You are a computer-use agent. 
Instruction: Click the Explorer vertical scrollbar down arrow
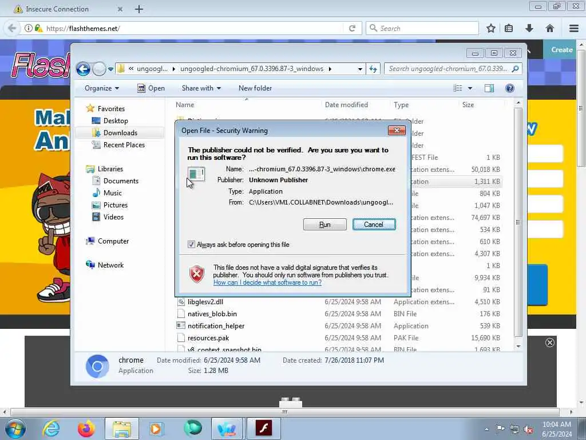pos(518,347)
